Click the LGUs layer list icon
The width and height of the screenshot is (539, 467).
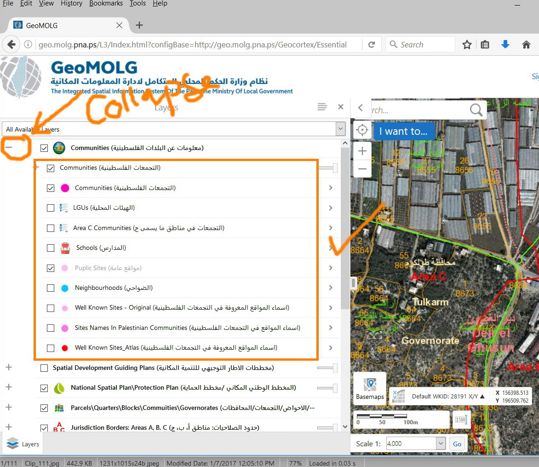coord(63,208)
